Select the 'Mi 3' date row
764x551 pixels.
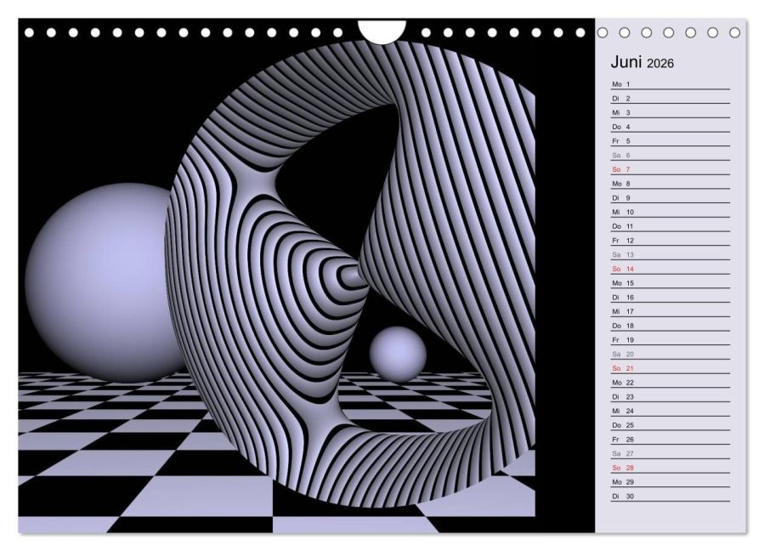(671, 112)
